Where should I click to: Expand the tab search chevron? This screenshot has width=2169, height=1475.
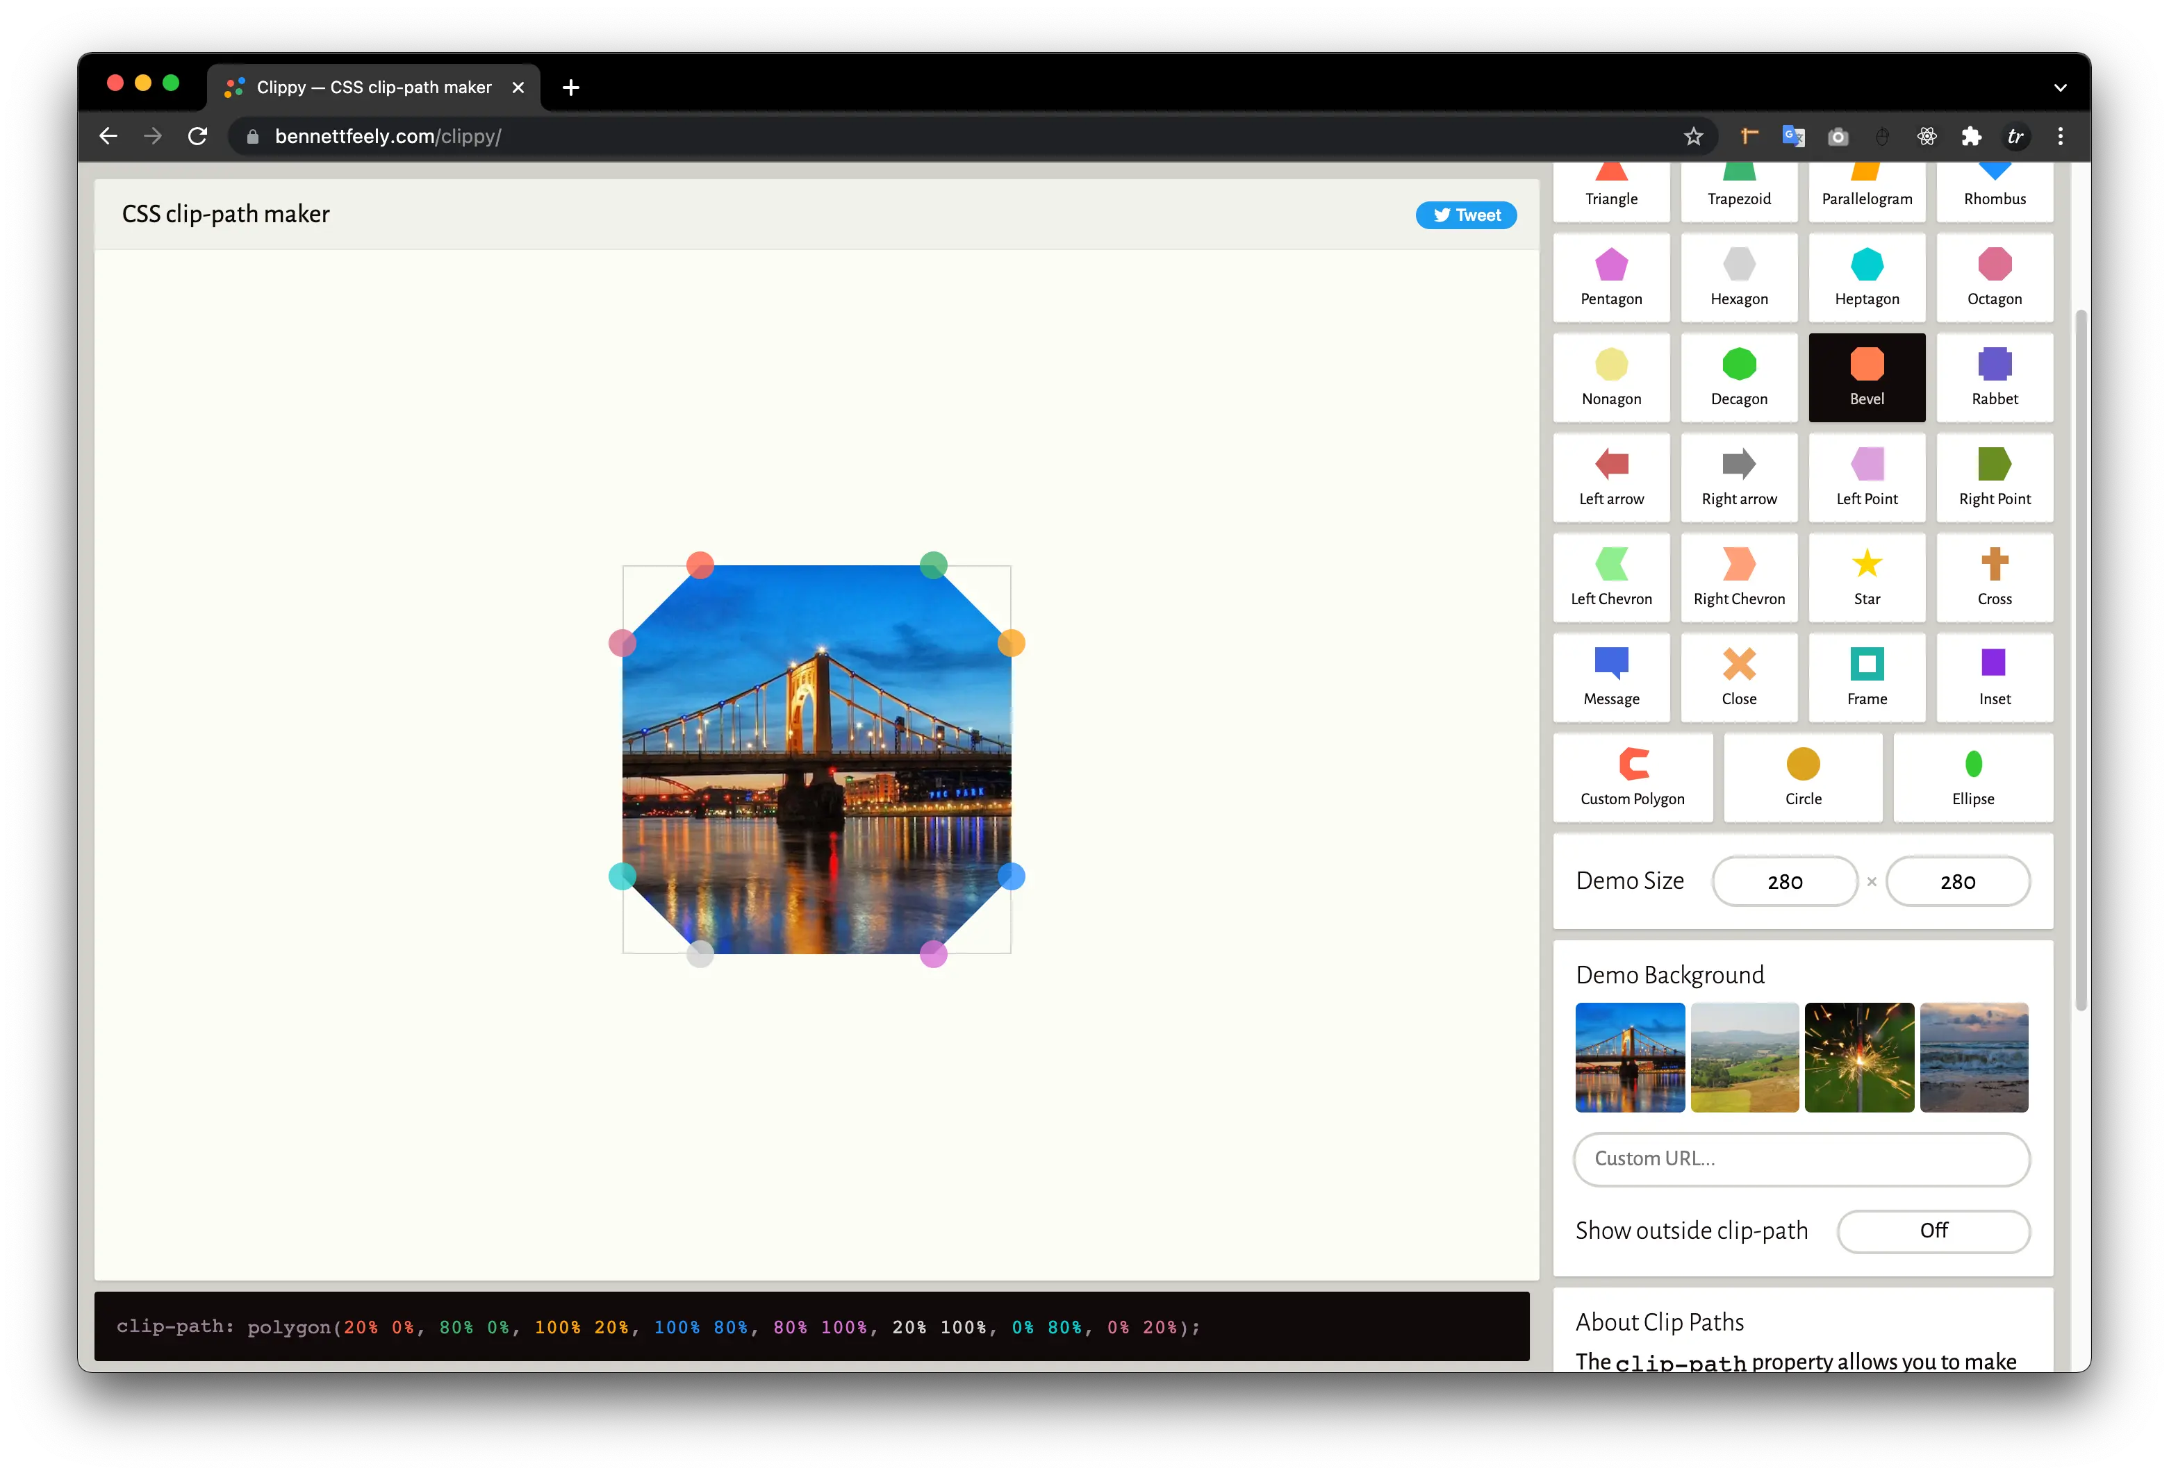(2060, 87)
